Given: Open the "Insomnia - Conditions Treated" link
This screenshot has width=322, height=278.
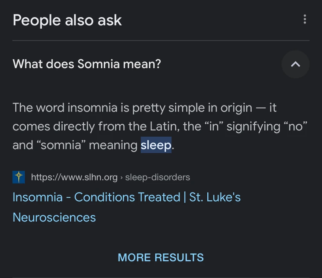Looking at the screenshot, I should click(x=96, y=197).
